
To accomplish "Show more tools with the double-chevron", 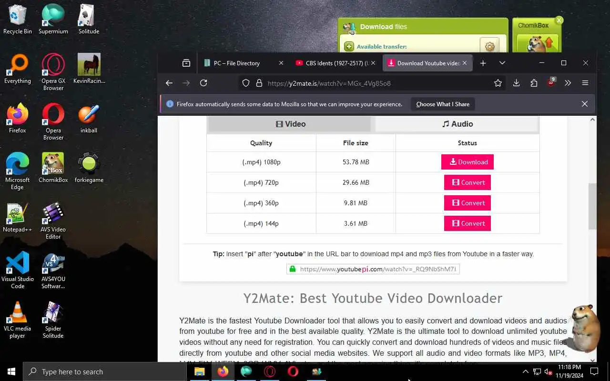I will pos(568,83).
